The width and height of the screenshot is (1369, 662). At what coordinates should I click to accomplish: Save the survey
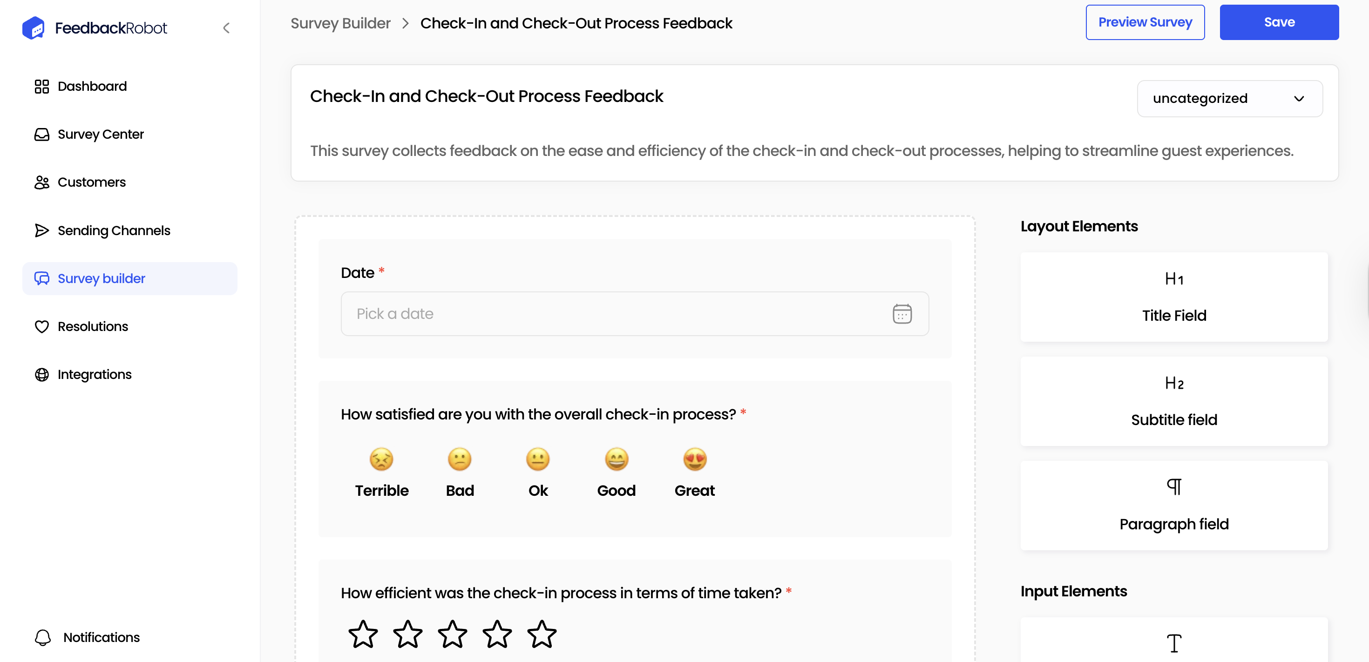click(1279, 22)
